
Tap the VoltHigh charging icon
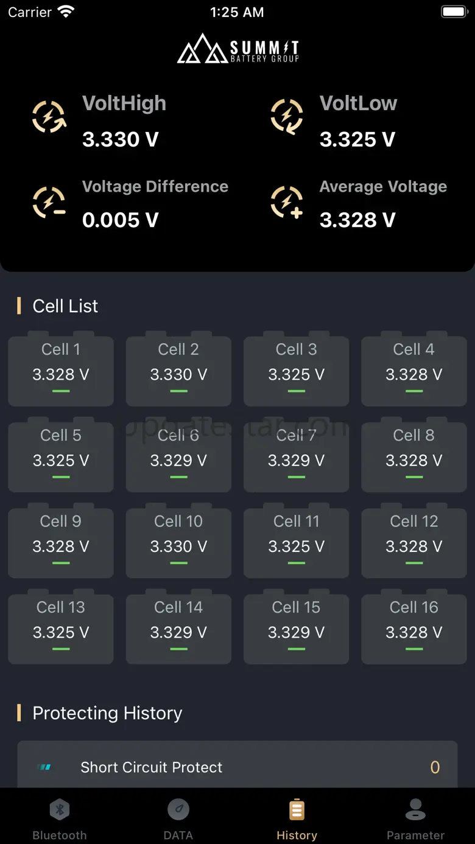(x=49, y=116)
